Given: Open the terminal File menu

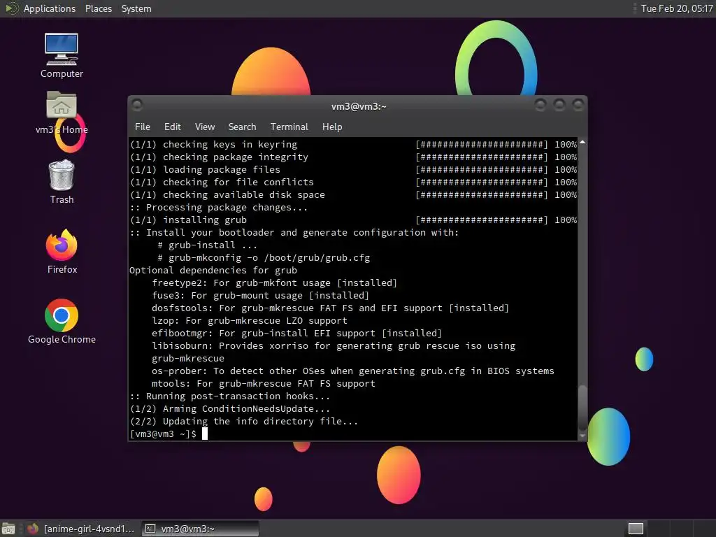Looking at the screenshot, I should pyautogui.click(x=143, y=127).
